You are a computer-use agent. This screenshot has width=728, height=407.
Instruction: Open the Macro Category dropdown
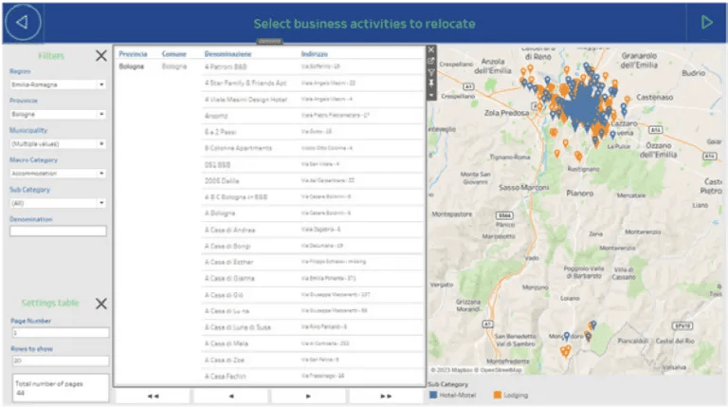pos(58,174)
